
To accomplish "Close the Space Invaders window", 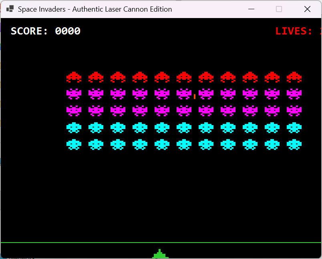I will [307, 9].
